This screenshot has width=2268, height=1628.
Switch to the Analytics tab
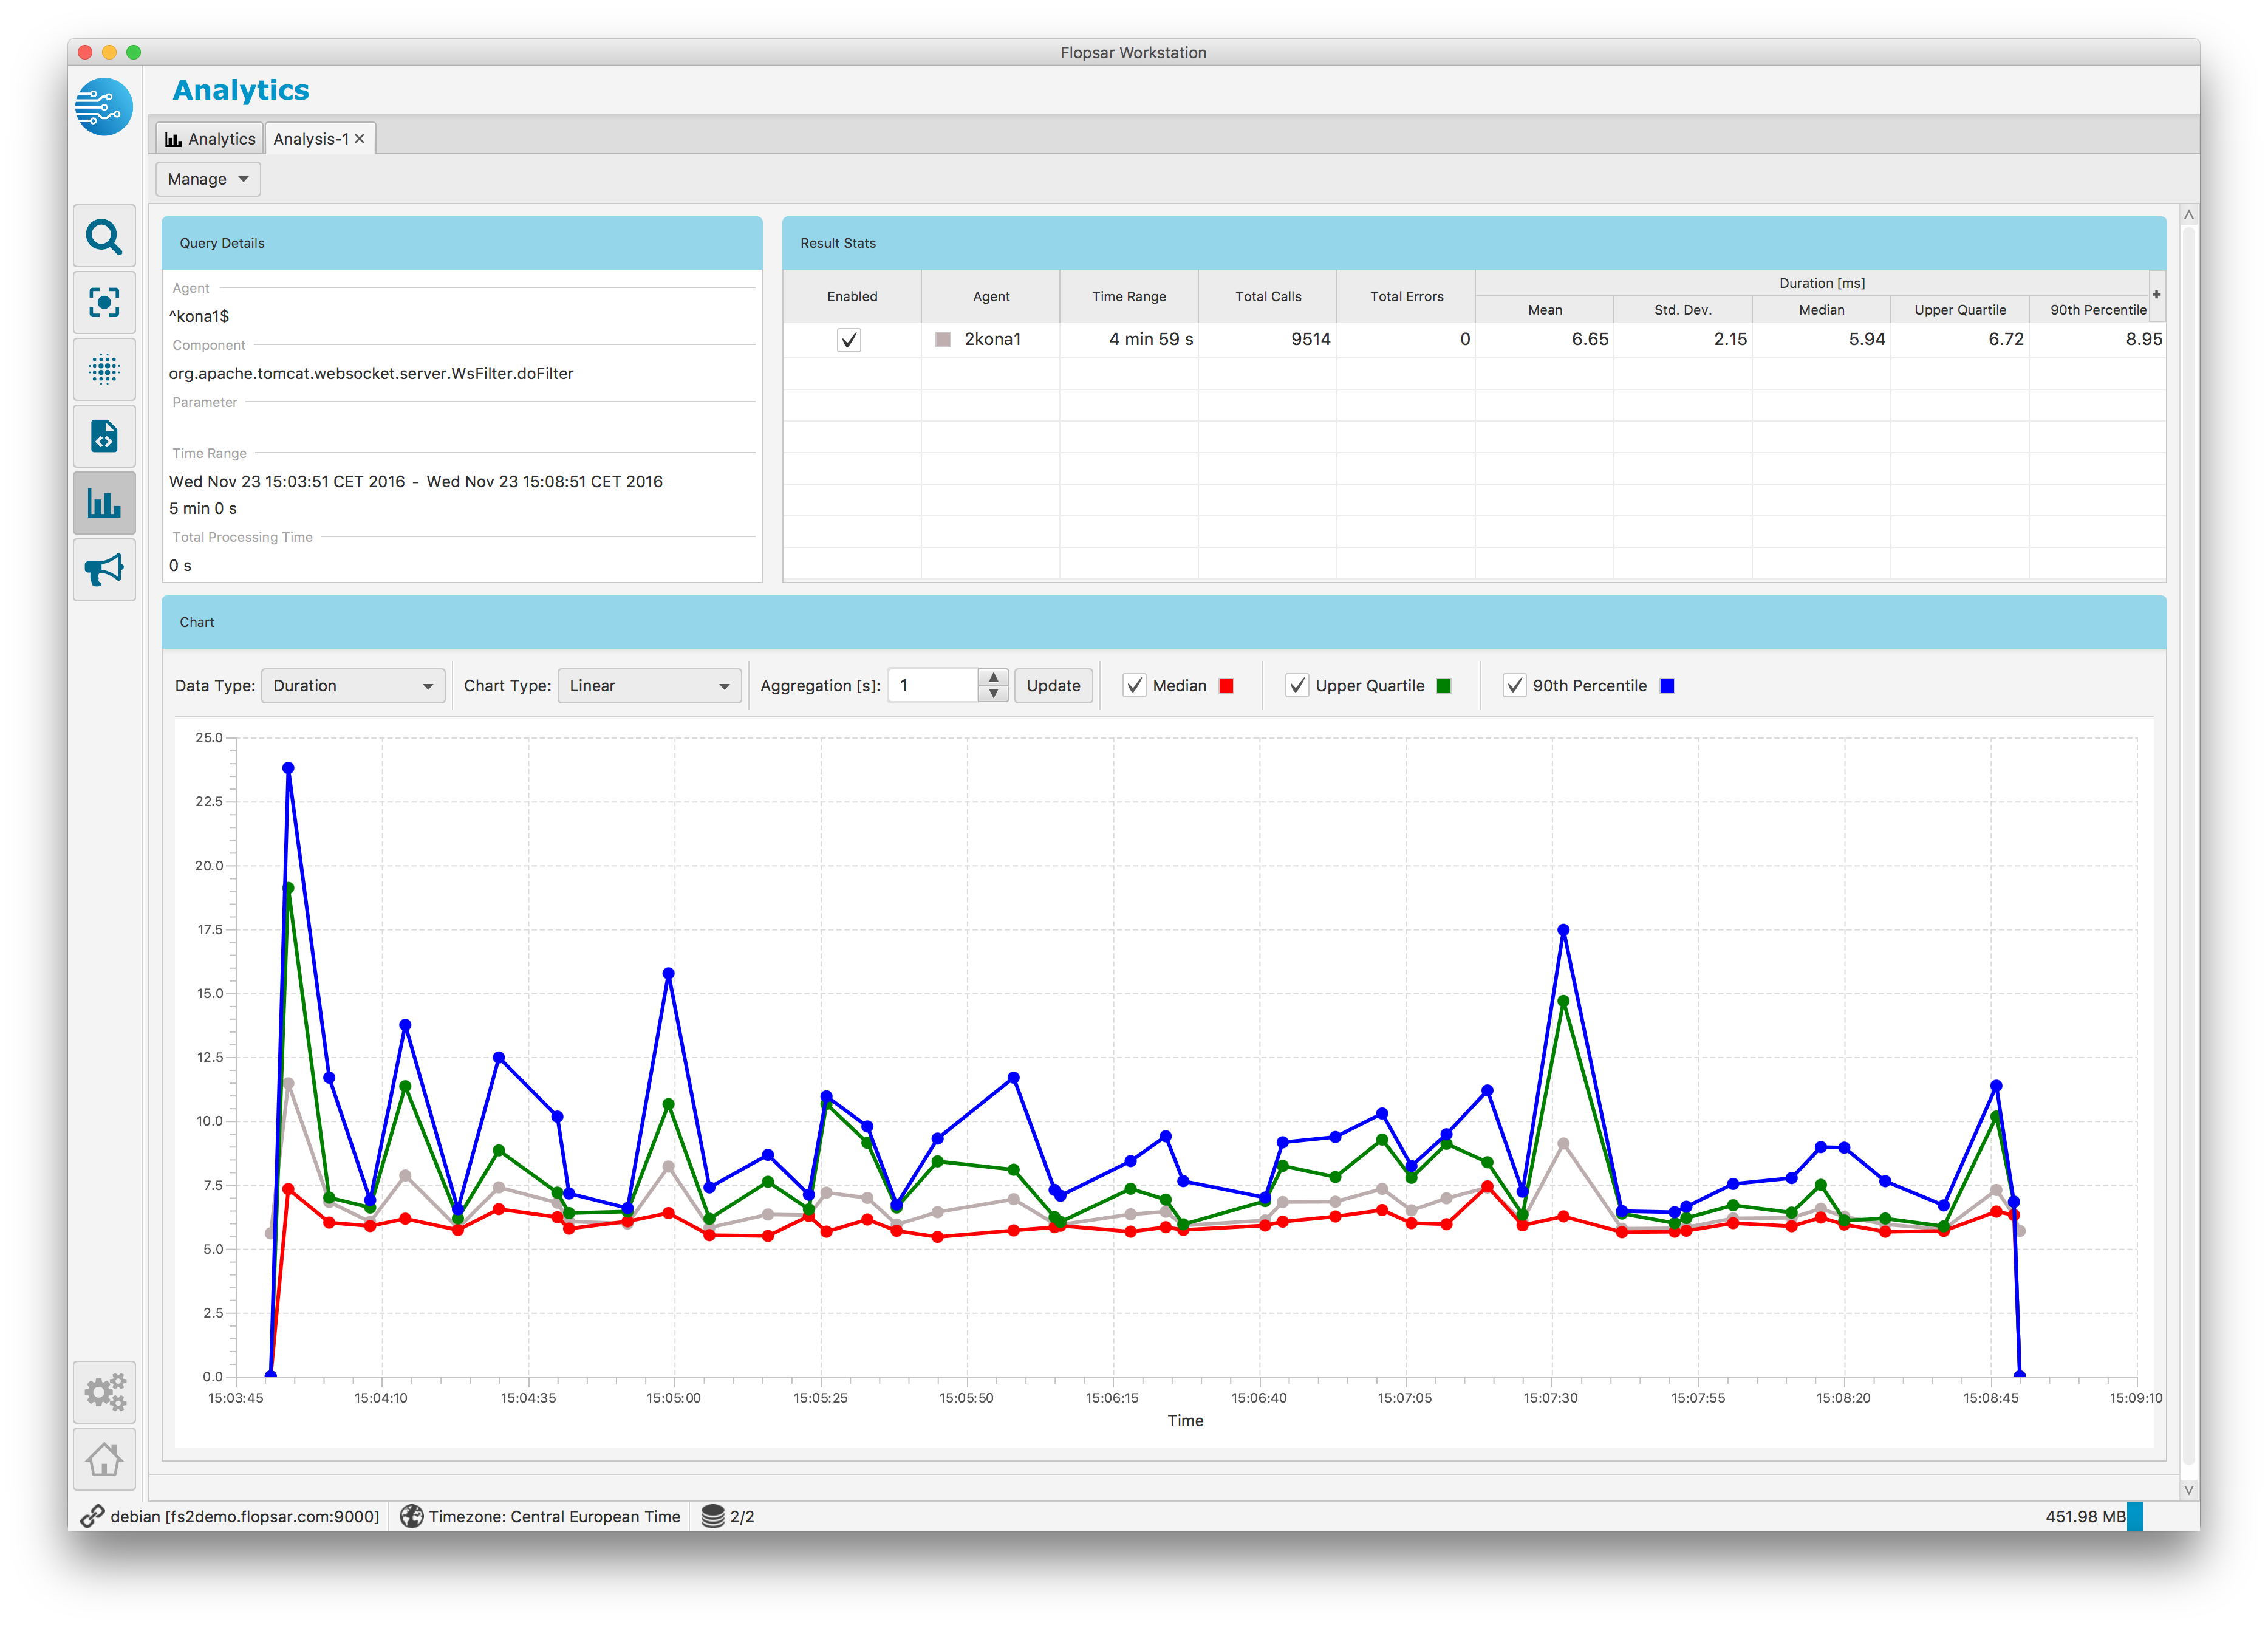pos(211,139)
